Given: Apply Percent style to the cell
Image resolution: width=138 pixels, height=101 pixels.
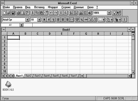Looking at the screenshot, I should click(x=82, y=20).
